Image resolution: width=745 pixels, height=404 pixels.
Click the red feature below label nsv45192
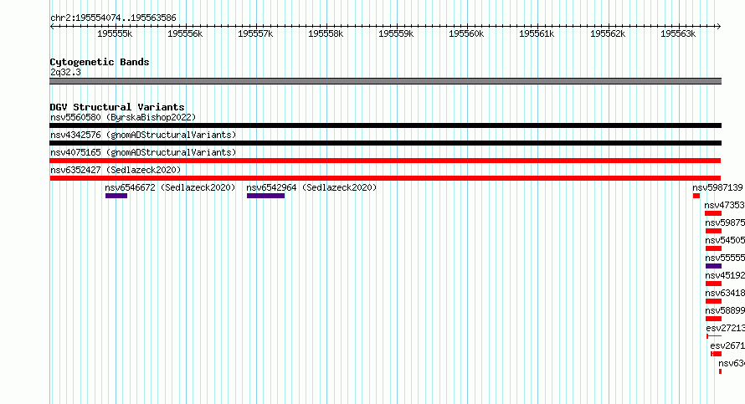coord(714,284)
